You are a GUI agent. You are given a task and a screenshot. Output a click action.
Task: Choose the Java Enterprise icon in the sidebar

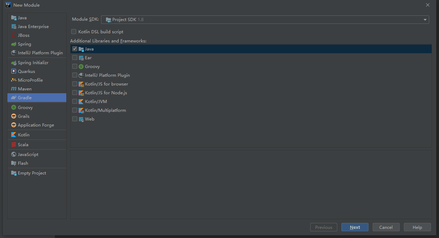(14, 27)
